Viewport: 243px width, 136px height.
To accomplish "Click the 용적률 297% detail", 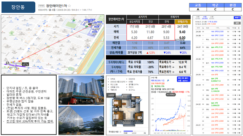I will [x=133, y=85].
